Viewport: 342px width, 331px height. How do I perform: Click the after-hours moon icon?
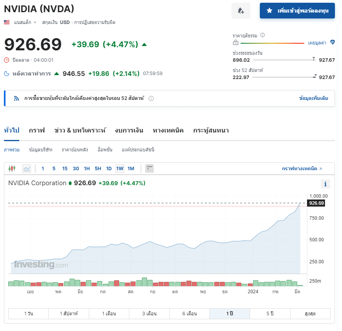(7, 74)
